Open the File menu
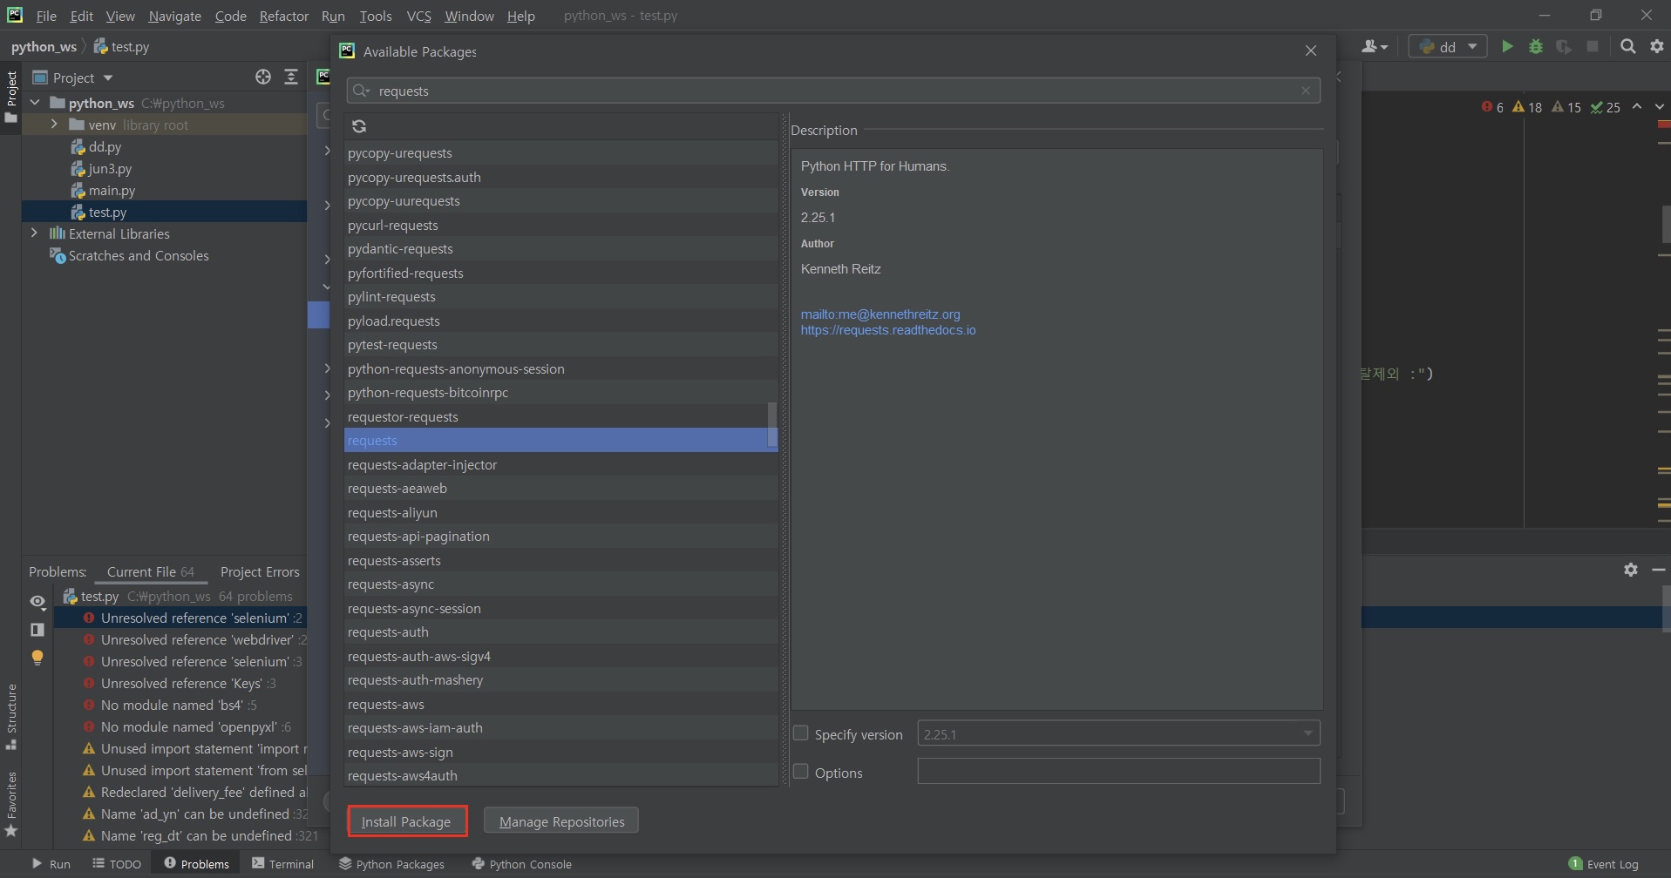The height and width of the screenshot is (878, 1671). point(46,16)
